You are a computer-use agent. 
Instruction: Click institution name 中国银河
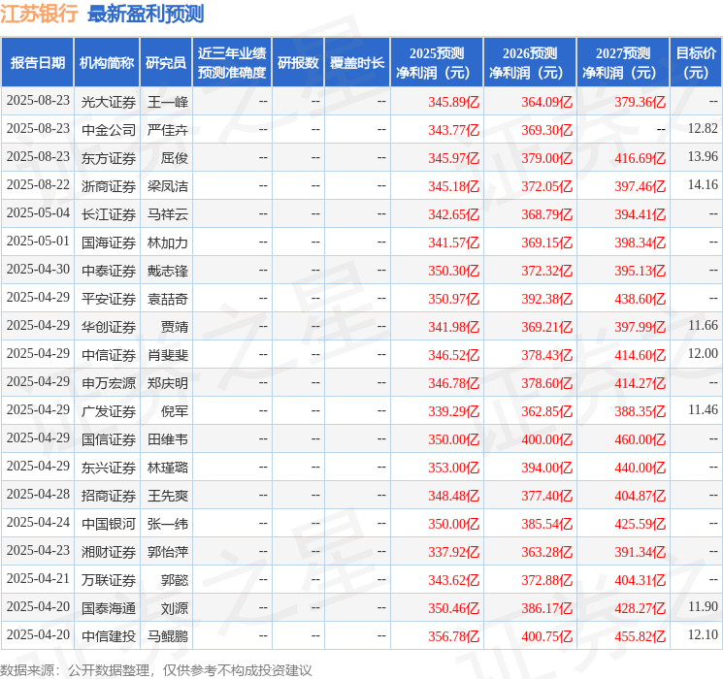pos(109,523)
